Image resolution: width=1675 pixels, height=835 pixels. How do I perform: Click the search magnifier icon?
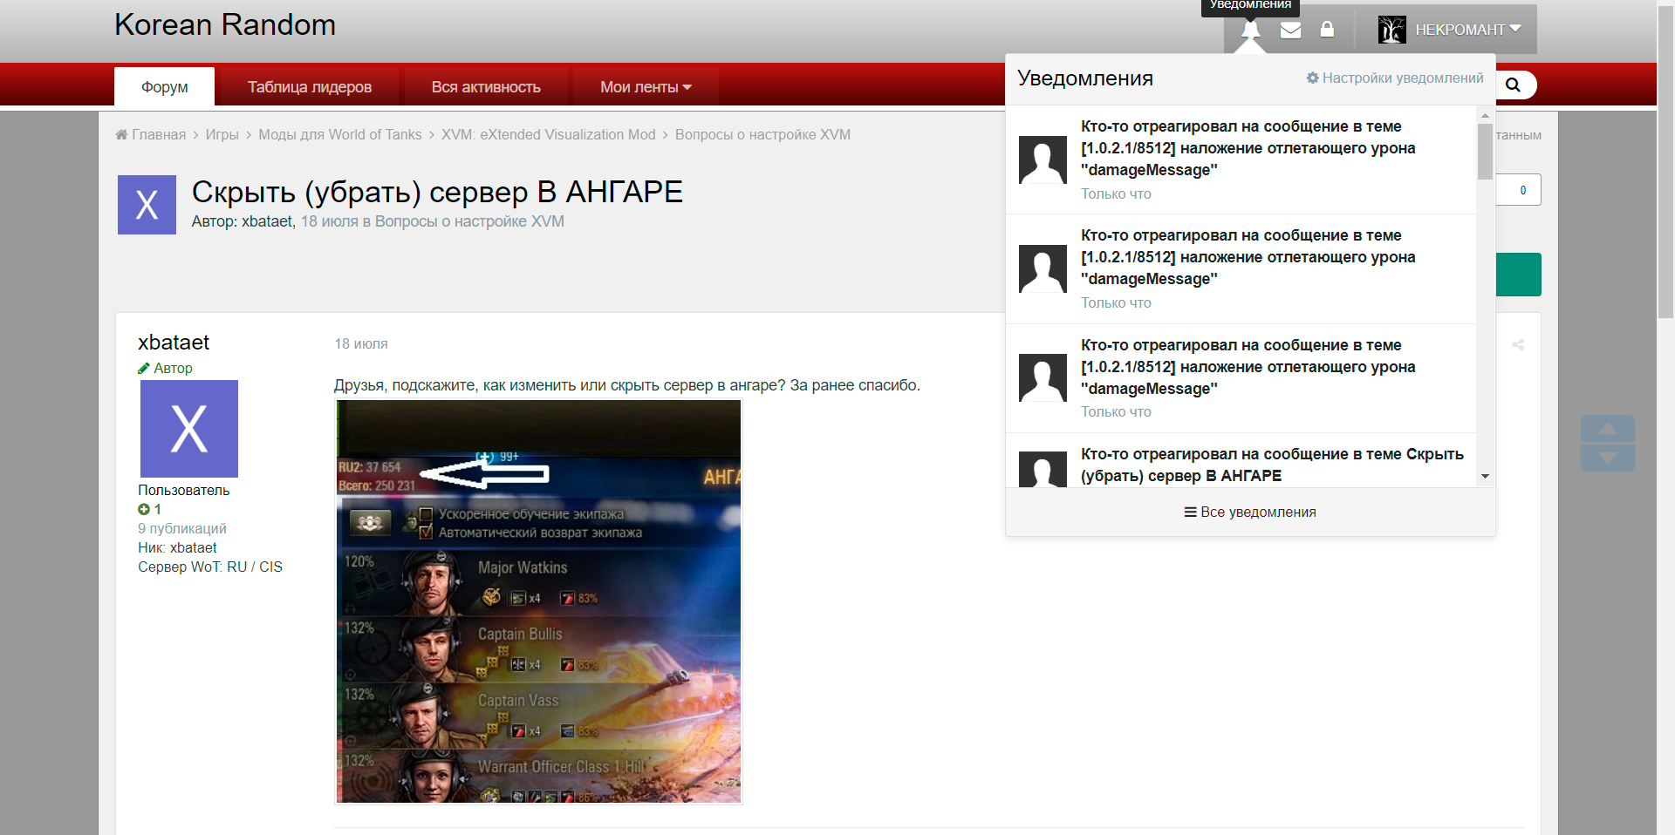[1513, 85]
